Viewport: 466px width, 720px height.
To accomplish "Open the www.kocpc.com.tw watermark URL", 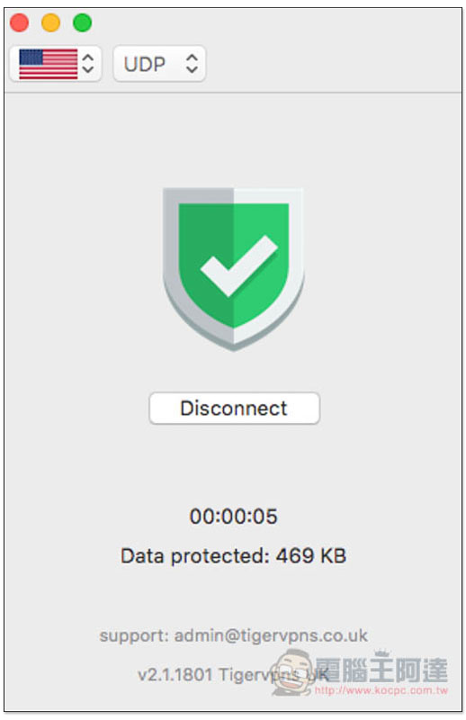I will click(381, 690).
